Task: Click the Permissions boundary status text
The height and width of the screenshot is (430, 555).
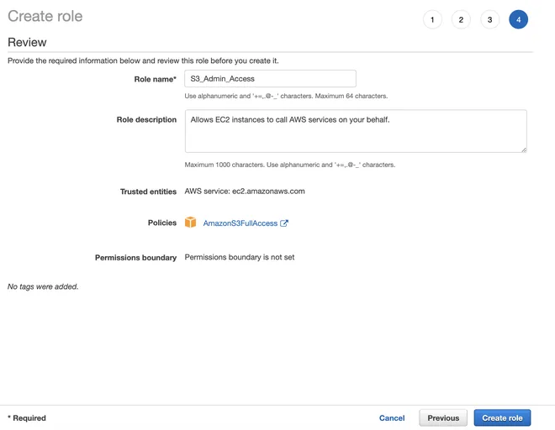Action: [240, 257]
